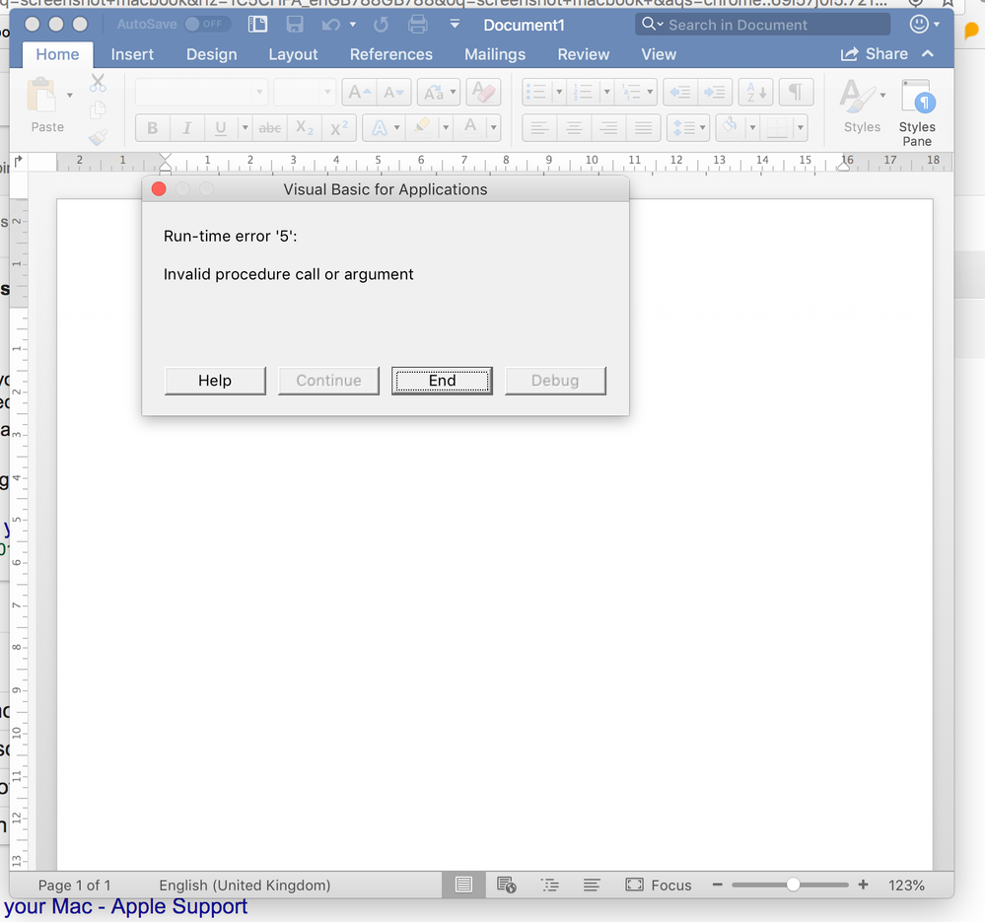Image resolution: width=985 pixels, height=922 pixels.
Task: Enable justified text alignment
Action: click(x=644, y=127)
